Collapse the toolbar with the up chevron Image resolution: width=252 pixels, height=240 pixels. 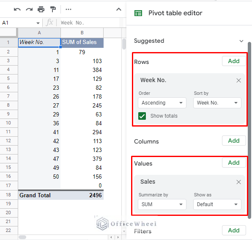click(119, 9)
